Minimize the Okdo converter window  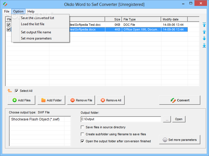click(x=183, y=3)
